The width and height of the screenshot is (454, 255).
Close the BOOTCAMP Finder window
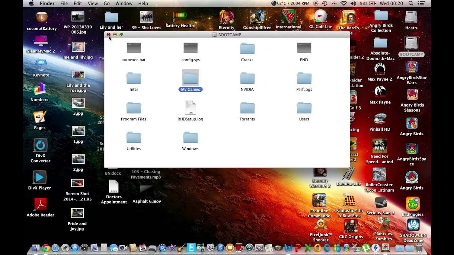(109, 35)
